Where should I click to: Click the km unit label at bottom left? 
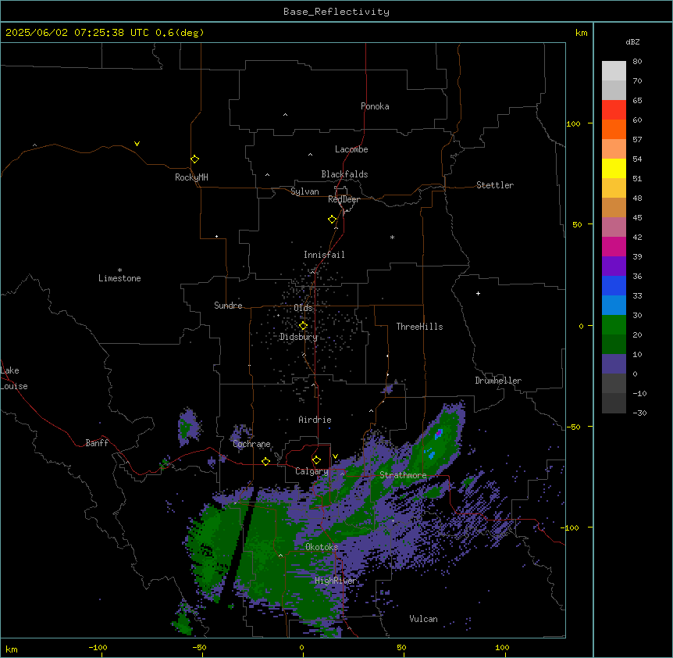pos(12,649)
